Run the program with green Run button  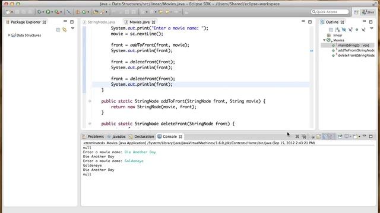click(x=48, y=12)
